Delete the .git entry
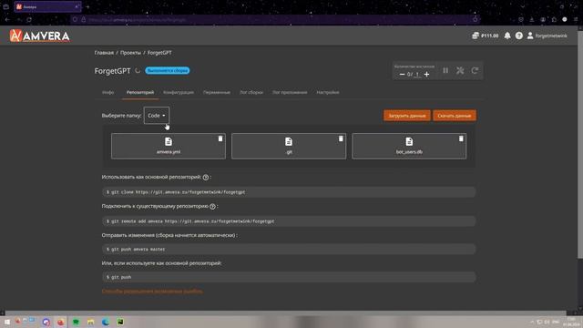Viewport: 583px width, 328px height. click(341, 138)
